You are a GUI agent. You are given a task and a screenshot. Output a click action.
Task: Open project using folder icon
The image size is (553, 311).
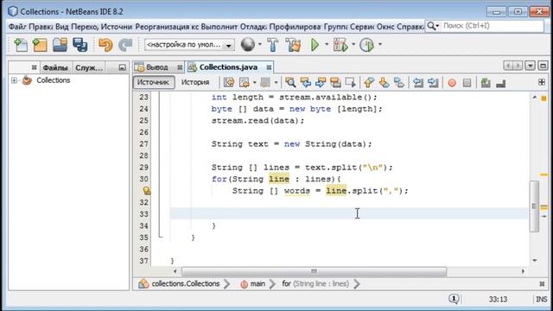pyautogui.click(x=60, y=45)
